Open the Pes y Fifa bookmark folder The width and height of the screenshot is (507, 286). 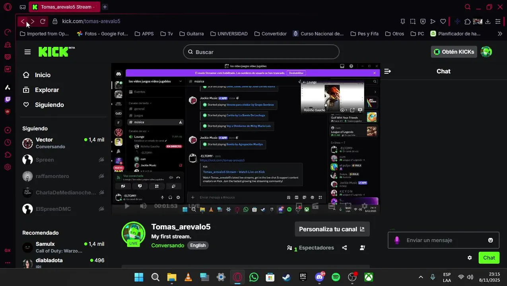click(364, 34)
